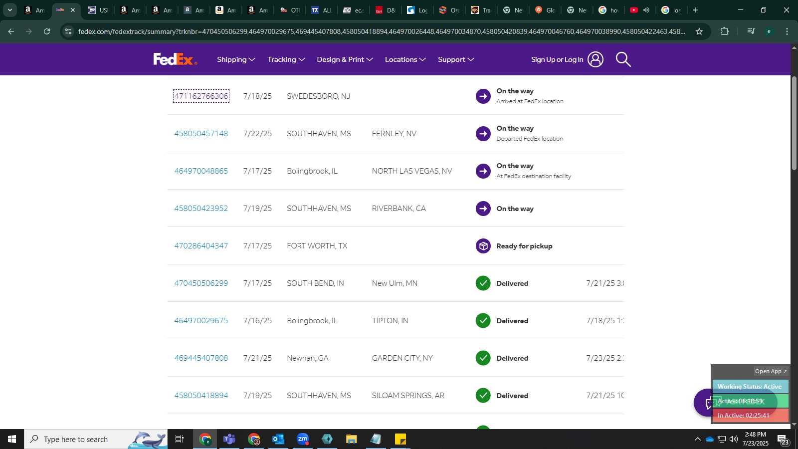Click the Delivered checkmark icon for 458050418894

[x=483, y=396]
